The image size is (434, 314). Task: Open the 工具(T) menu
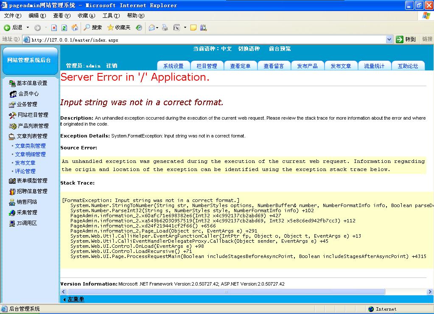point(111,16)
